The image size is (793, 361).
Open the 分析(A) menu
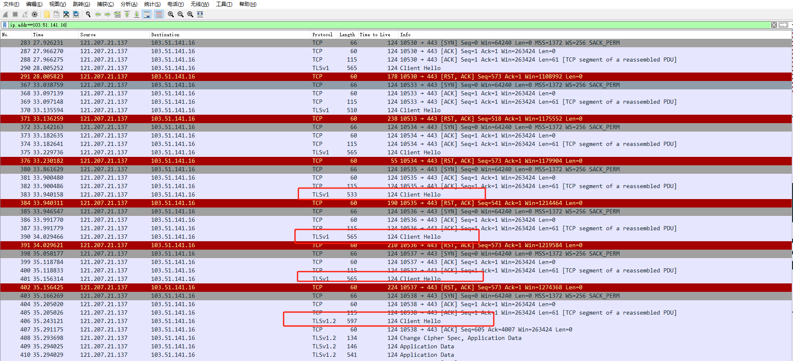[x=129, y=4]
